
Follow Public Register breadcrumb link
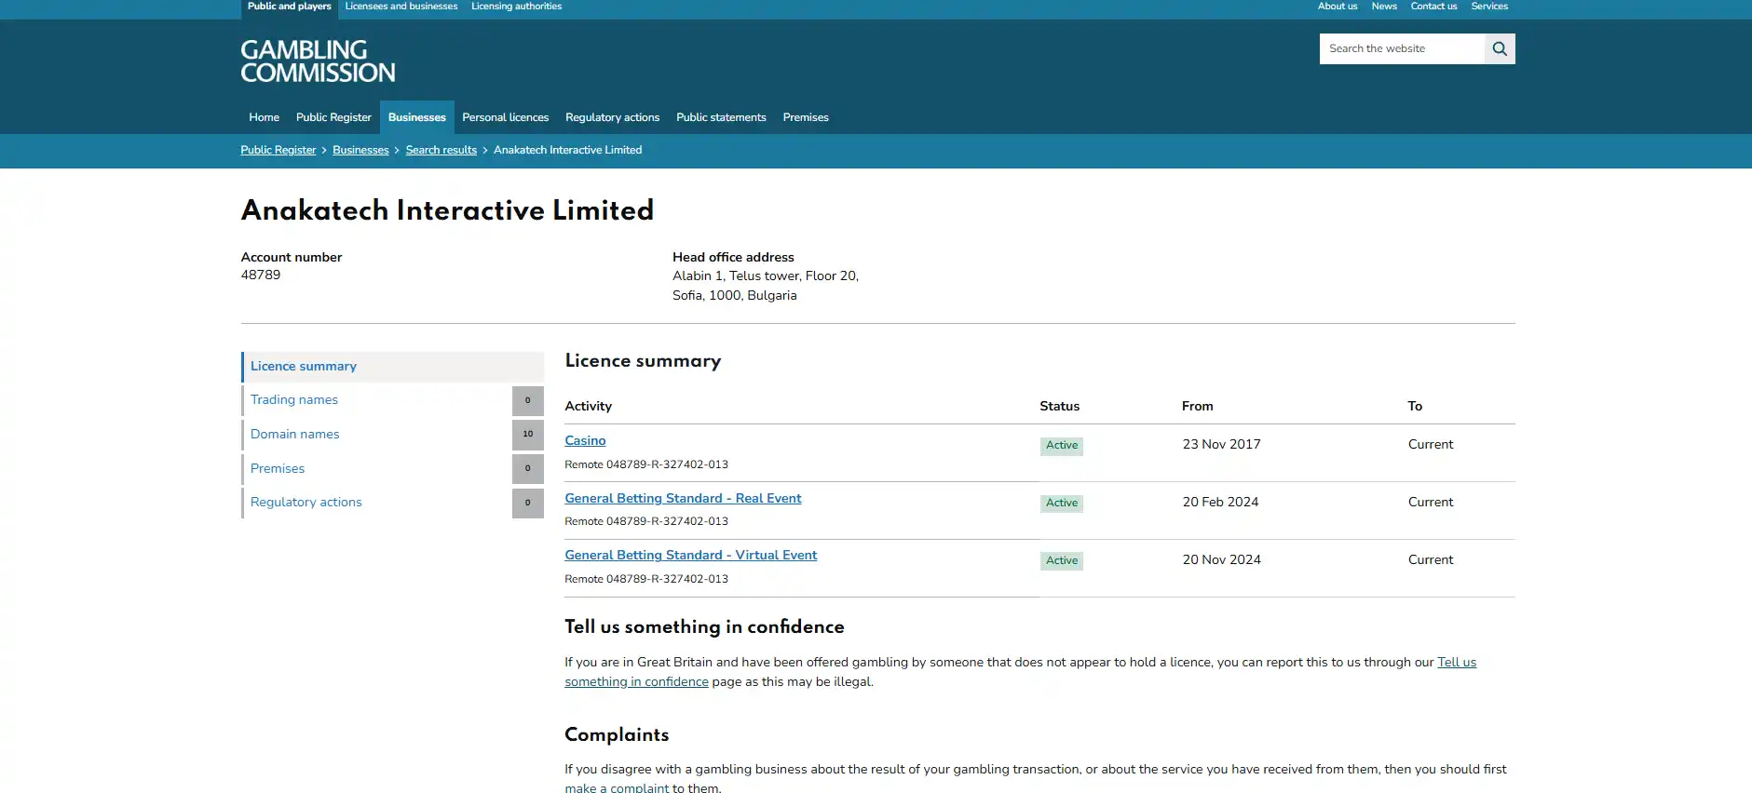point(278,150)
